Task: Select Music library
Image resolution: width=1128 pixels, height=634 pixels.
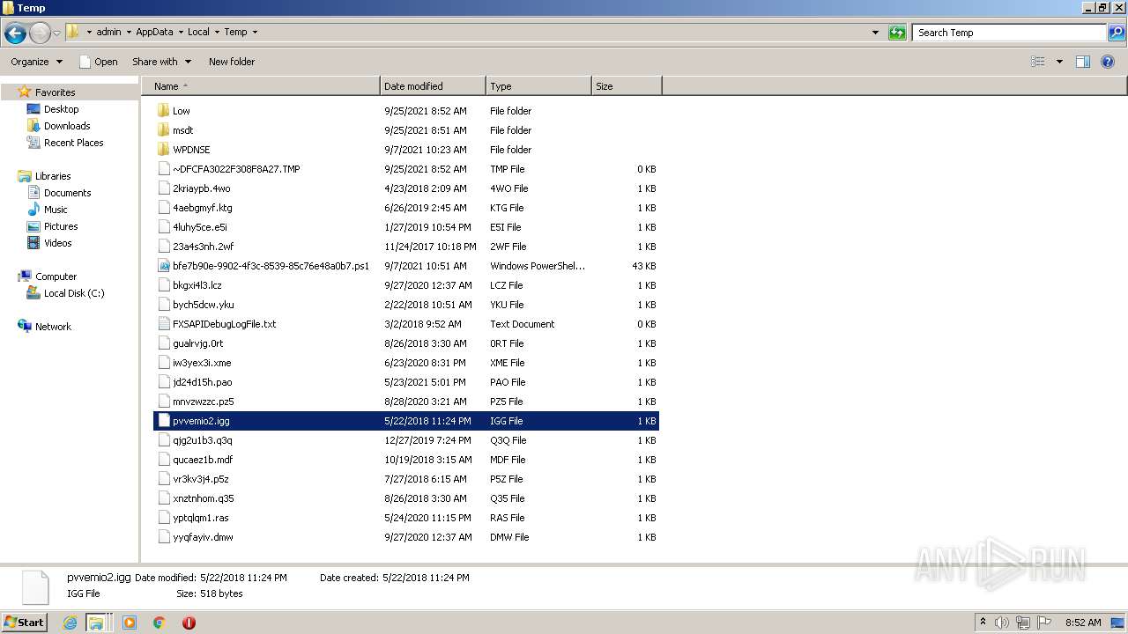Action: [56, 210]
